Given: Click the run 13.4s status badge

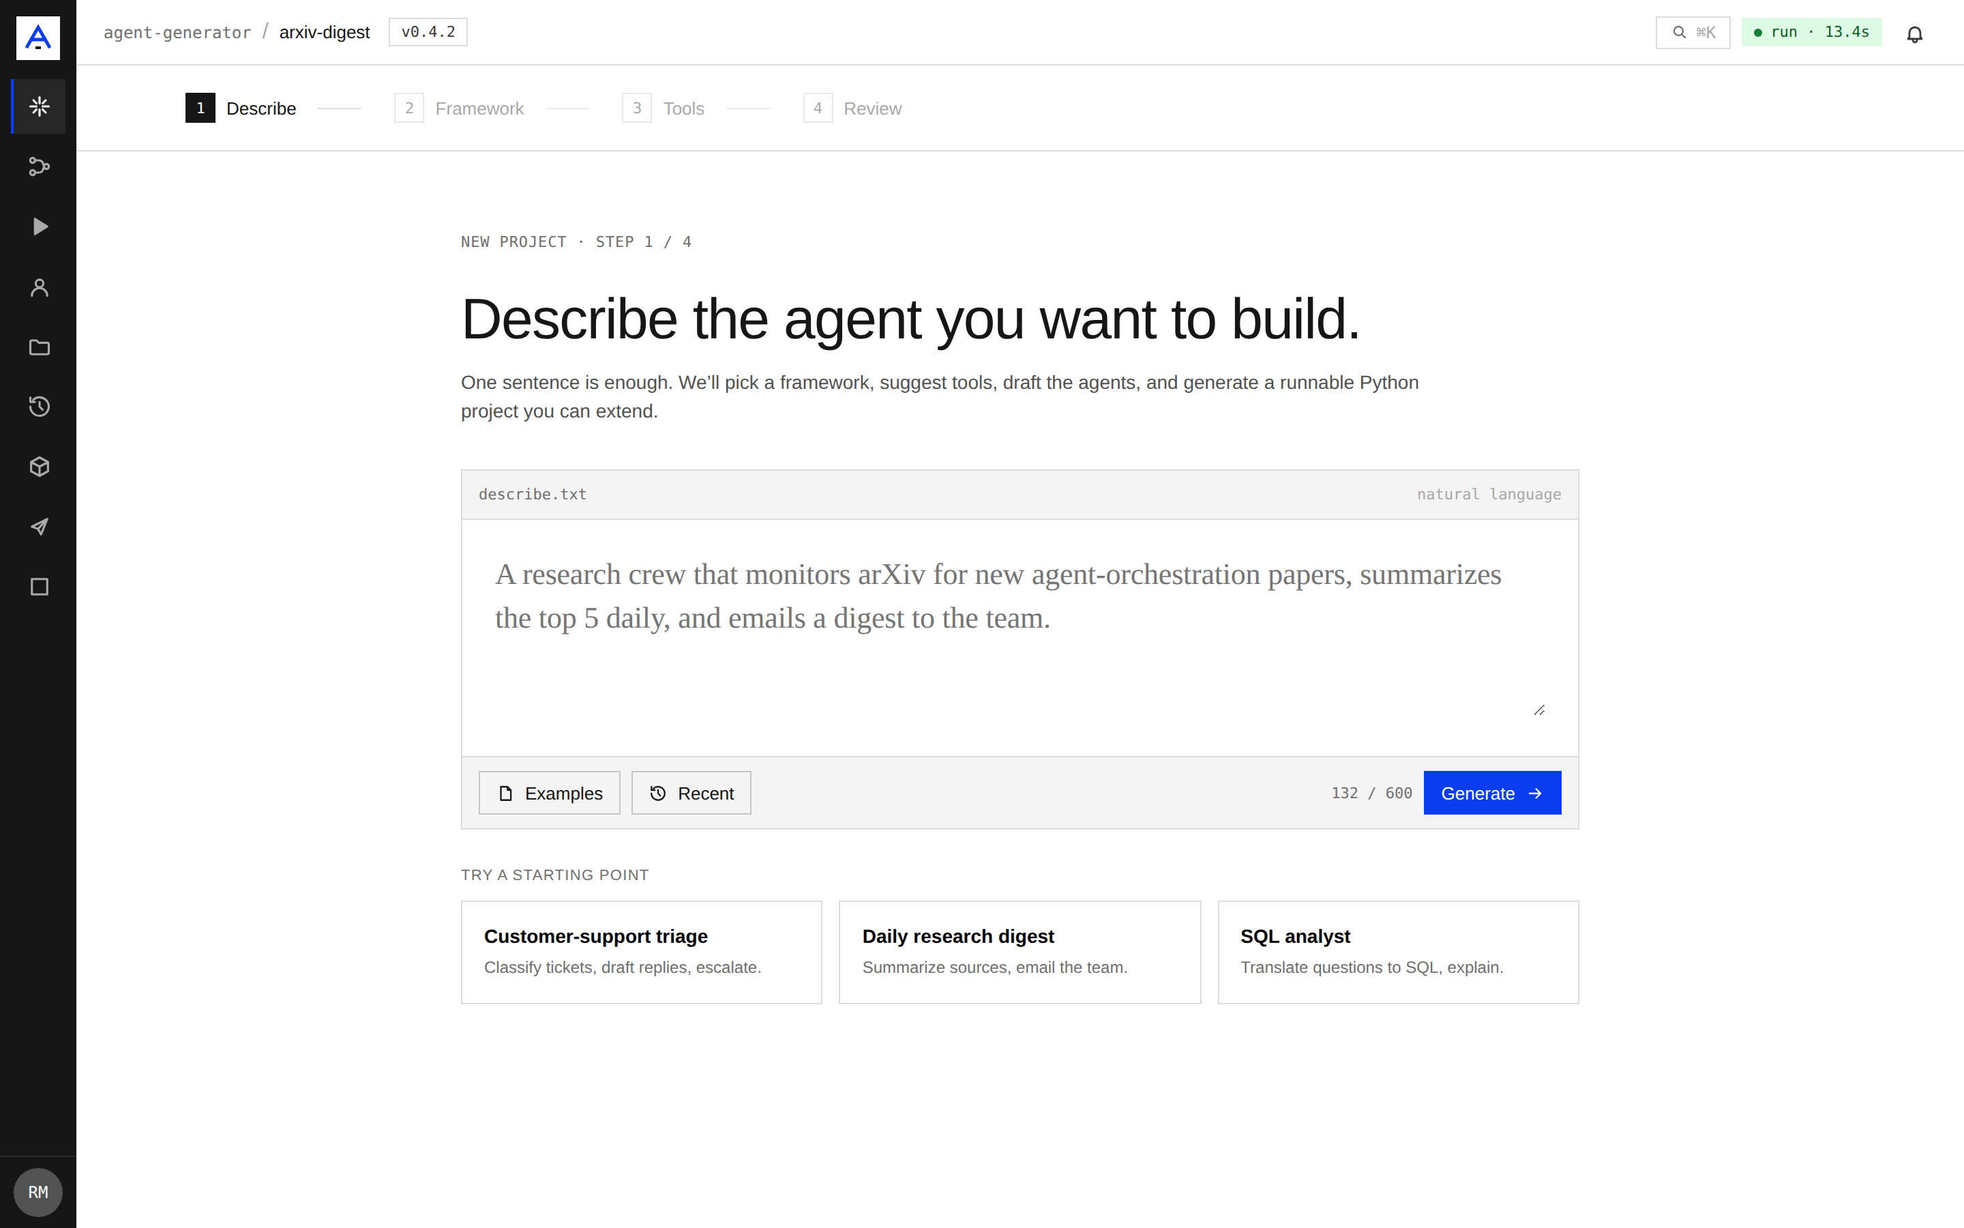Looking at the screenshot, I should click(1811, 33).
